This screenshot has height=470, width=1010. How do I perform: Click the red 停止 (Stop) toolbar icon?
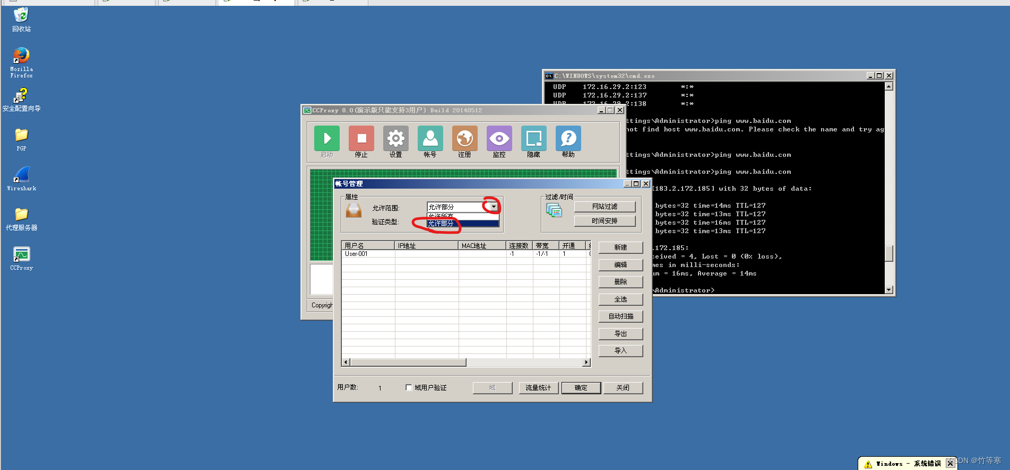coord(361,139)
